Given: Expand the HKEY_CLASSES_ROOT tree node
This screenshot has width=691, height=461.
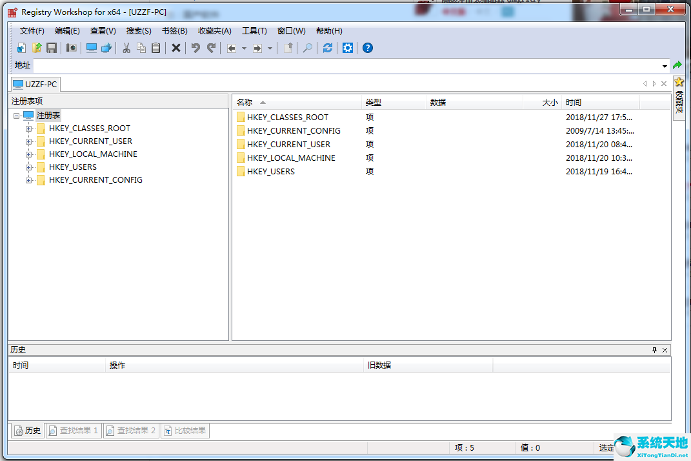Looking at the screenshot, I should click(x=28, y=128).
